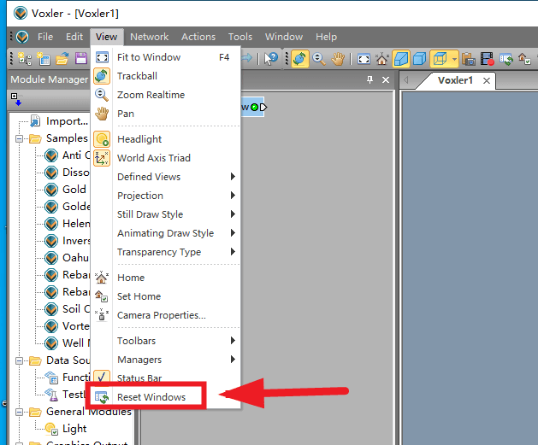The width and height of the screenshot is (538, 445).
Task: Click the wireframe cube toolbar icon
Action: point(440,59)
